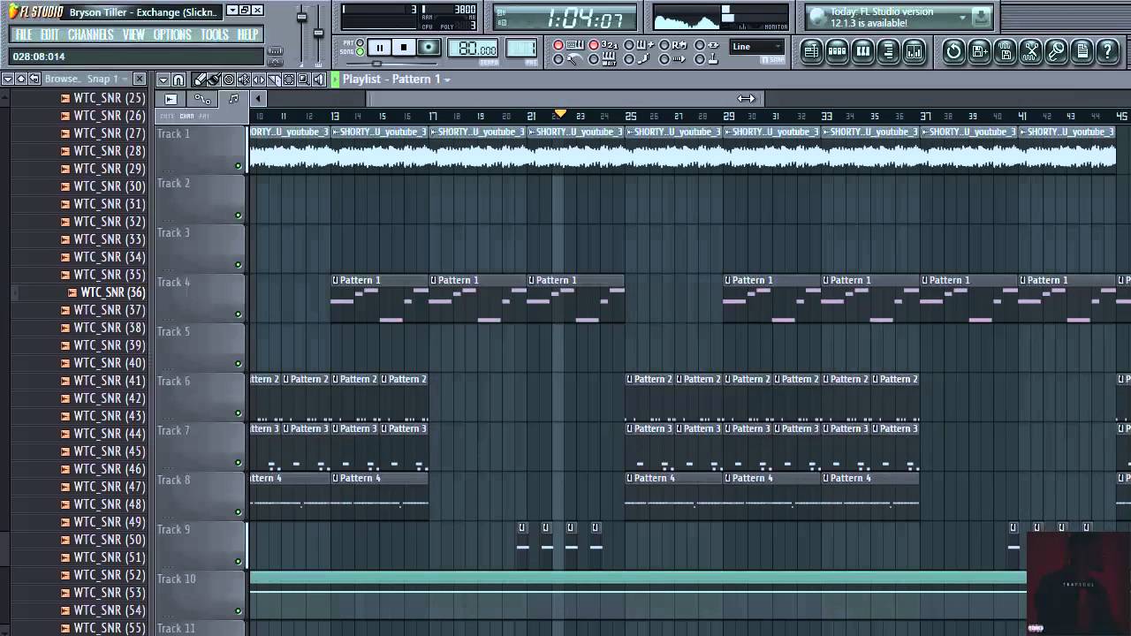
Task: Click the scissors audio editor icon
Action: click(1030, 51)
